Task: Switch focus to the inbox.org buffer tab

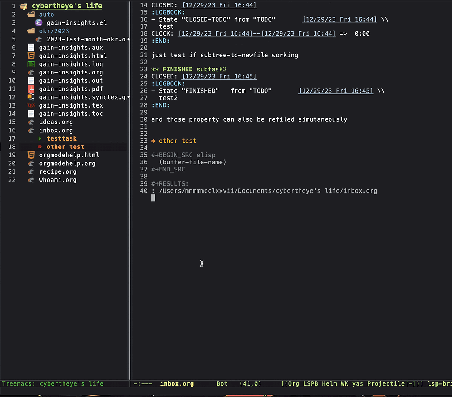Action: pos(176,383)
